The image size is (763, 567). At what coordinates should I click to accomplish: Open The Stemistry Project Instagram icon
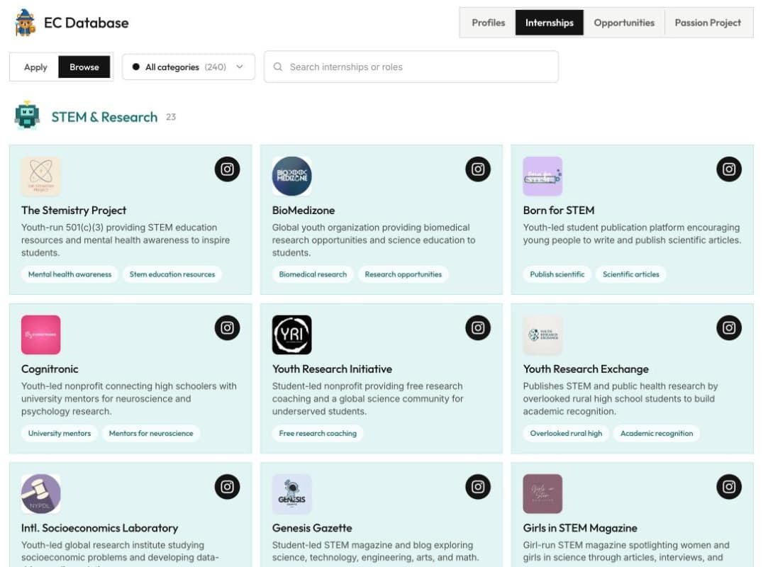tap(227, 169)
